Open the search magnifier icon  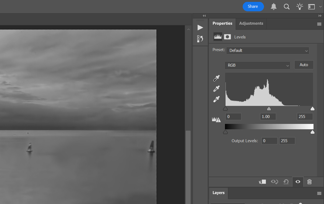coord(287,7)
